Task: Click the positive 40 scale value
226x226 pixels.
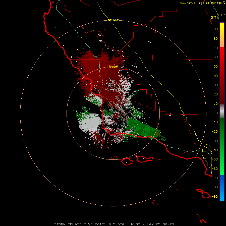Action: (216, 76)
